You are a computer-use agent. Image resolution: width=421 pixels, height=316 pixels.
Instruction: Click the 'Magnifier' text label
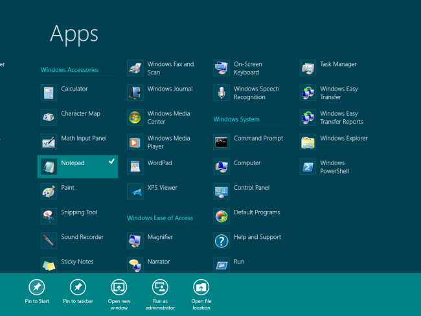pos(160,237)
